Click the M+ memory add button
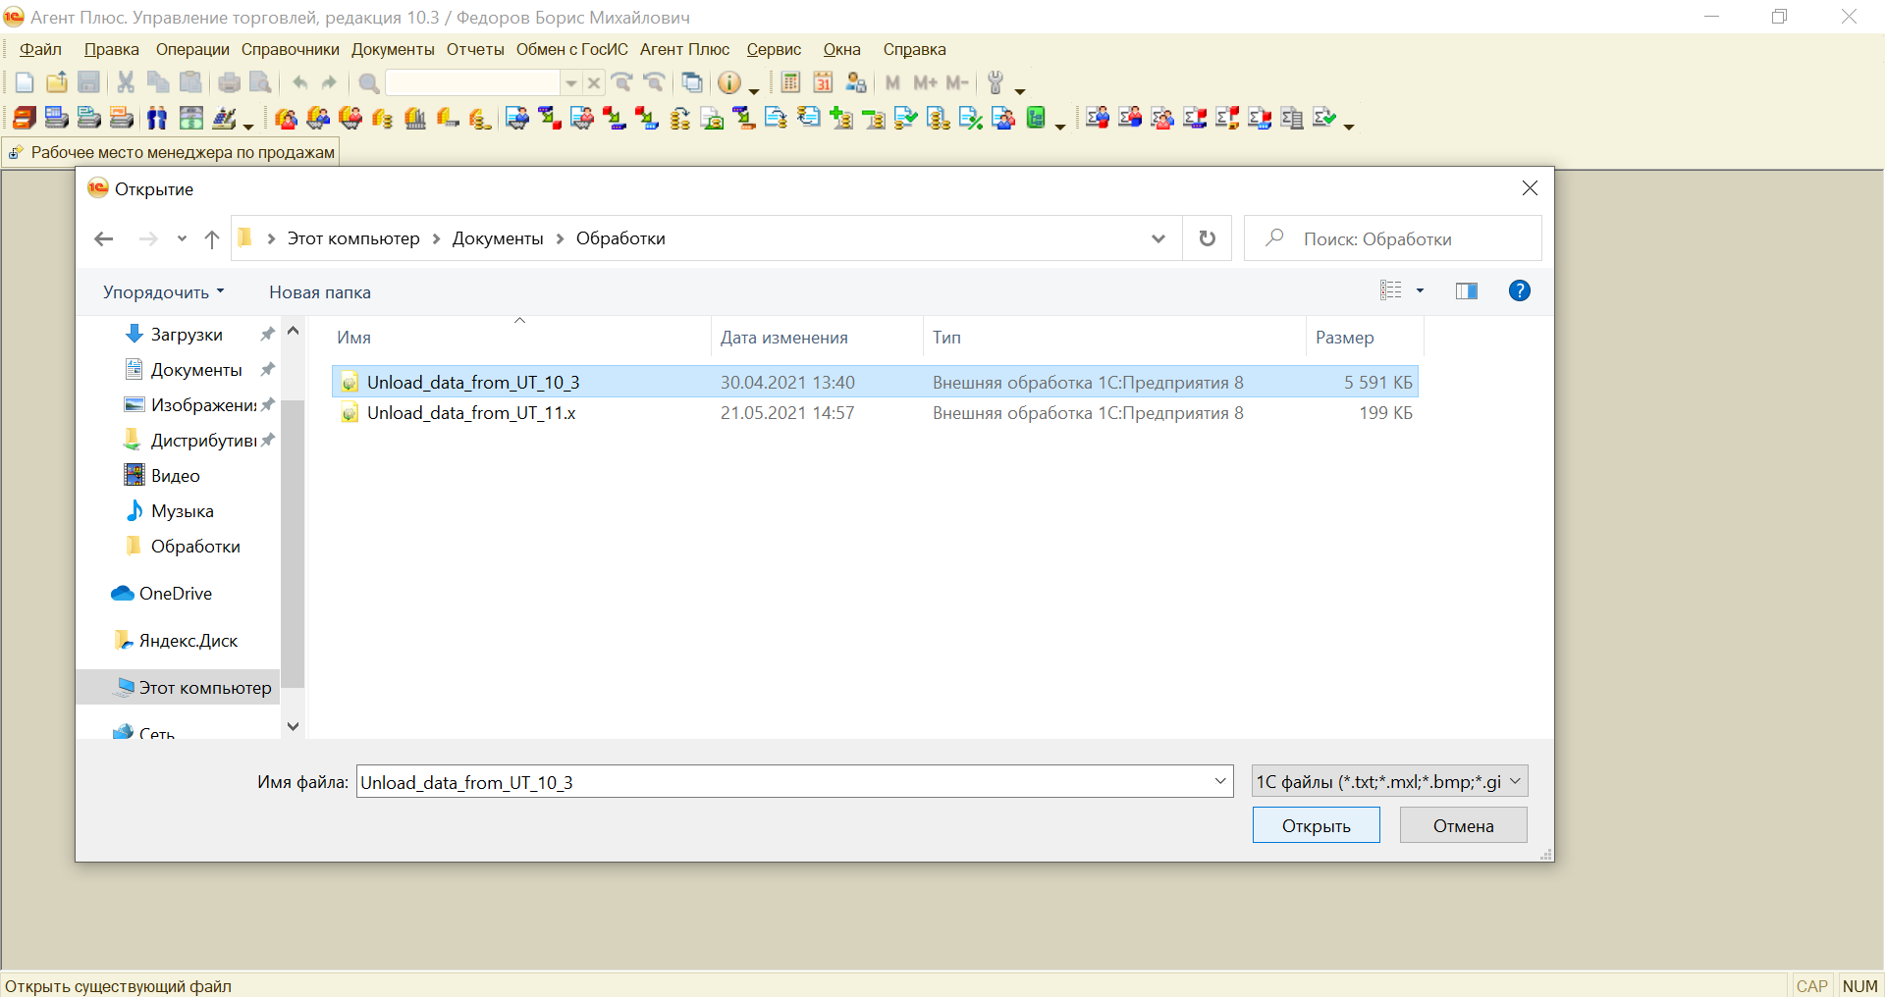 pos(925,82)
